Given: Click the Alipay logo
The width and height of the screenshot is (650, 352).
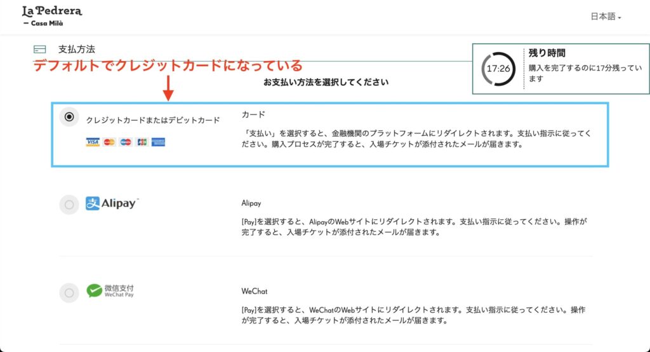Looking at the screenshot, I should click(112, 203).
